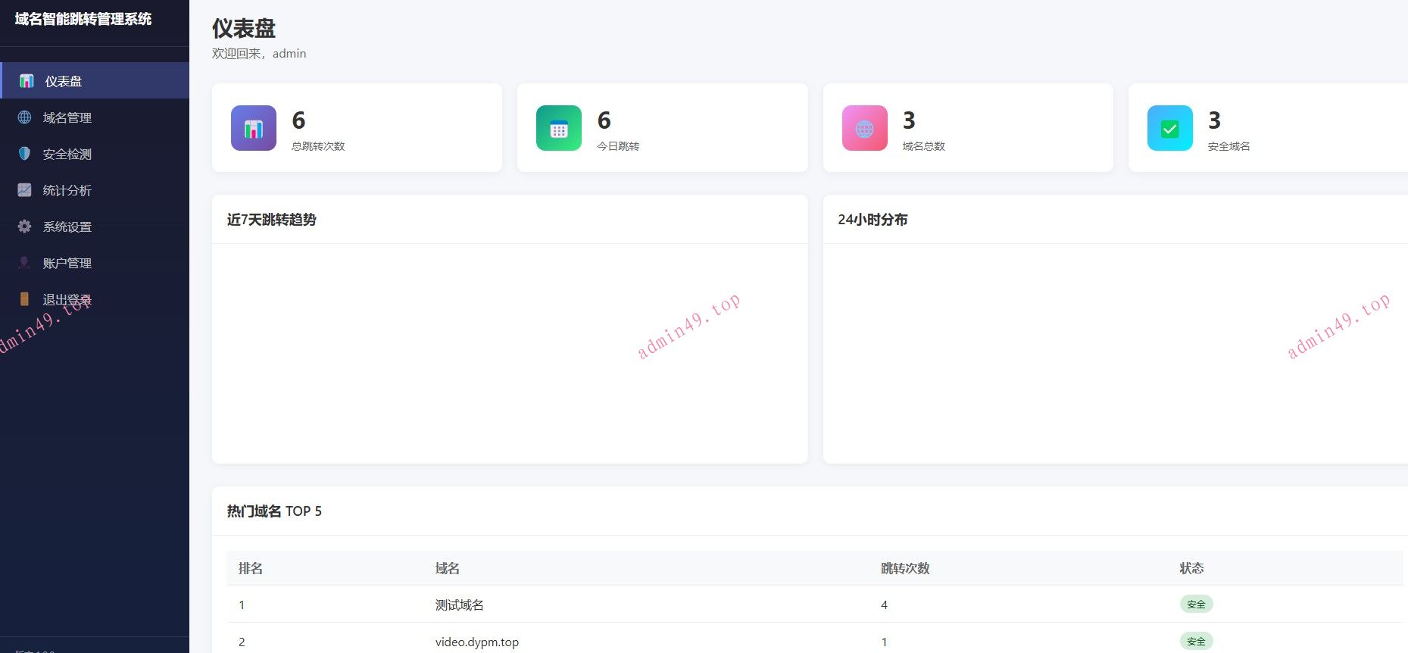
Task: Click the globe icon beside 域名管理
Action: 25,117
